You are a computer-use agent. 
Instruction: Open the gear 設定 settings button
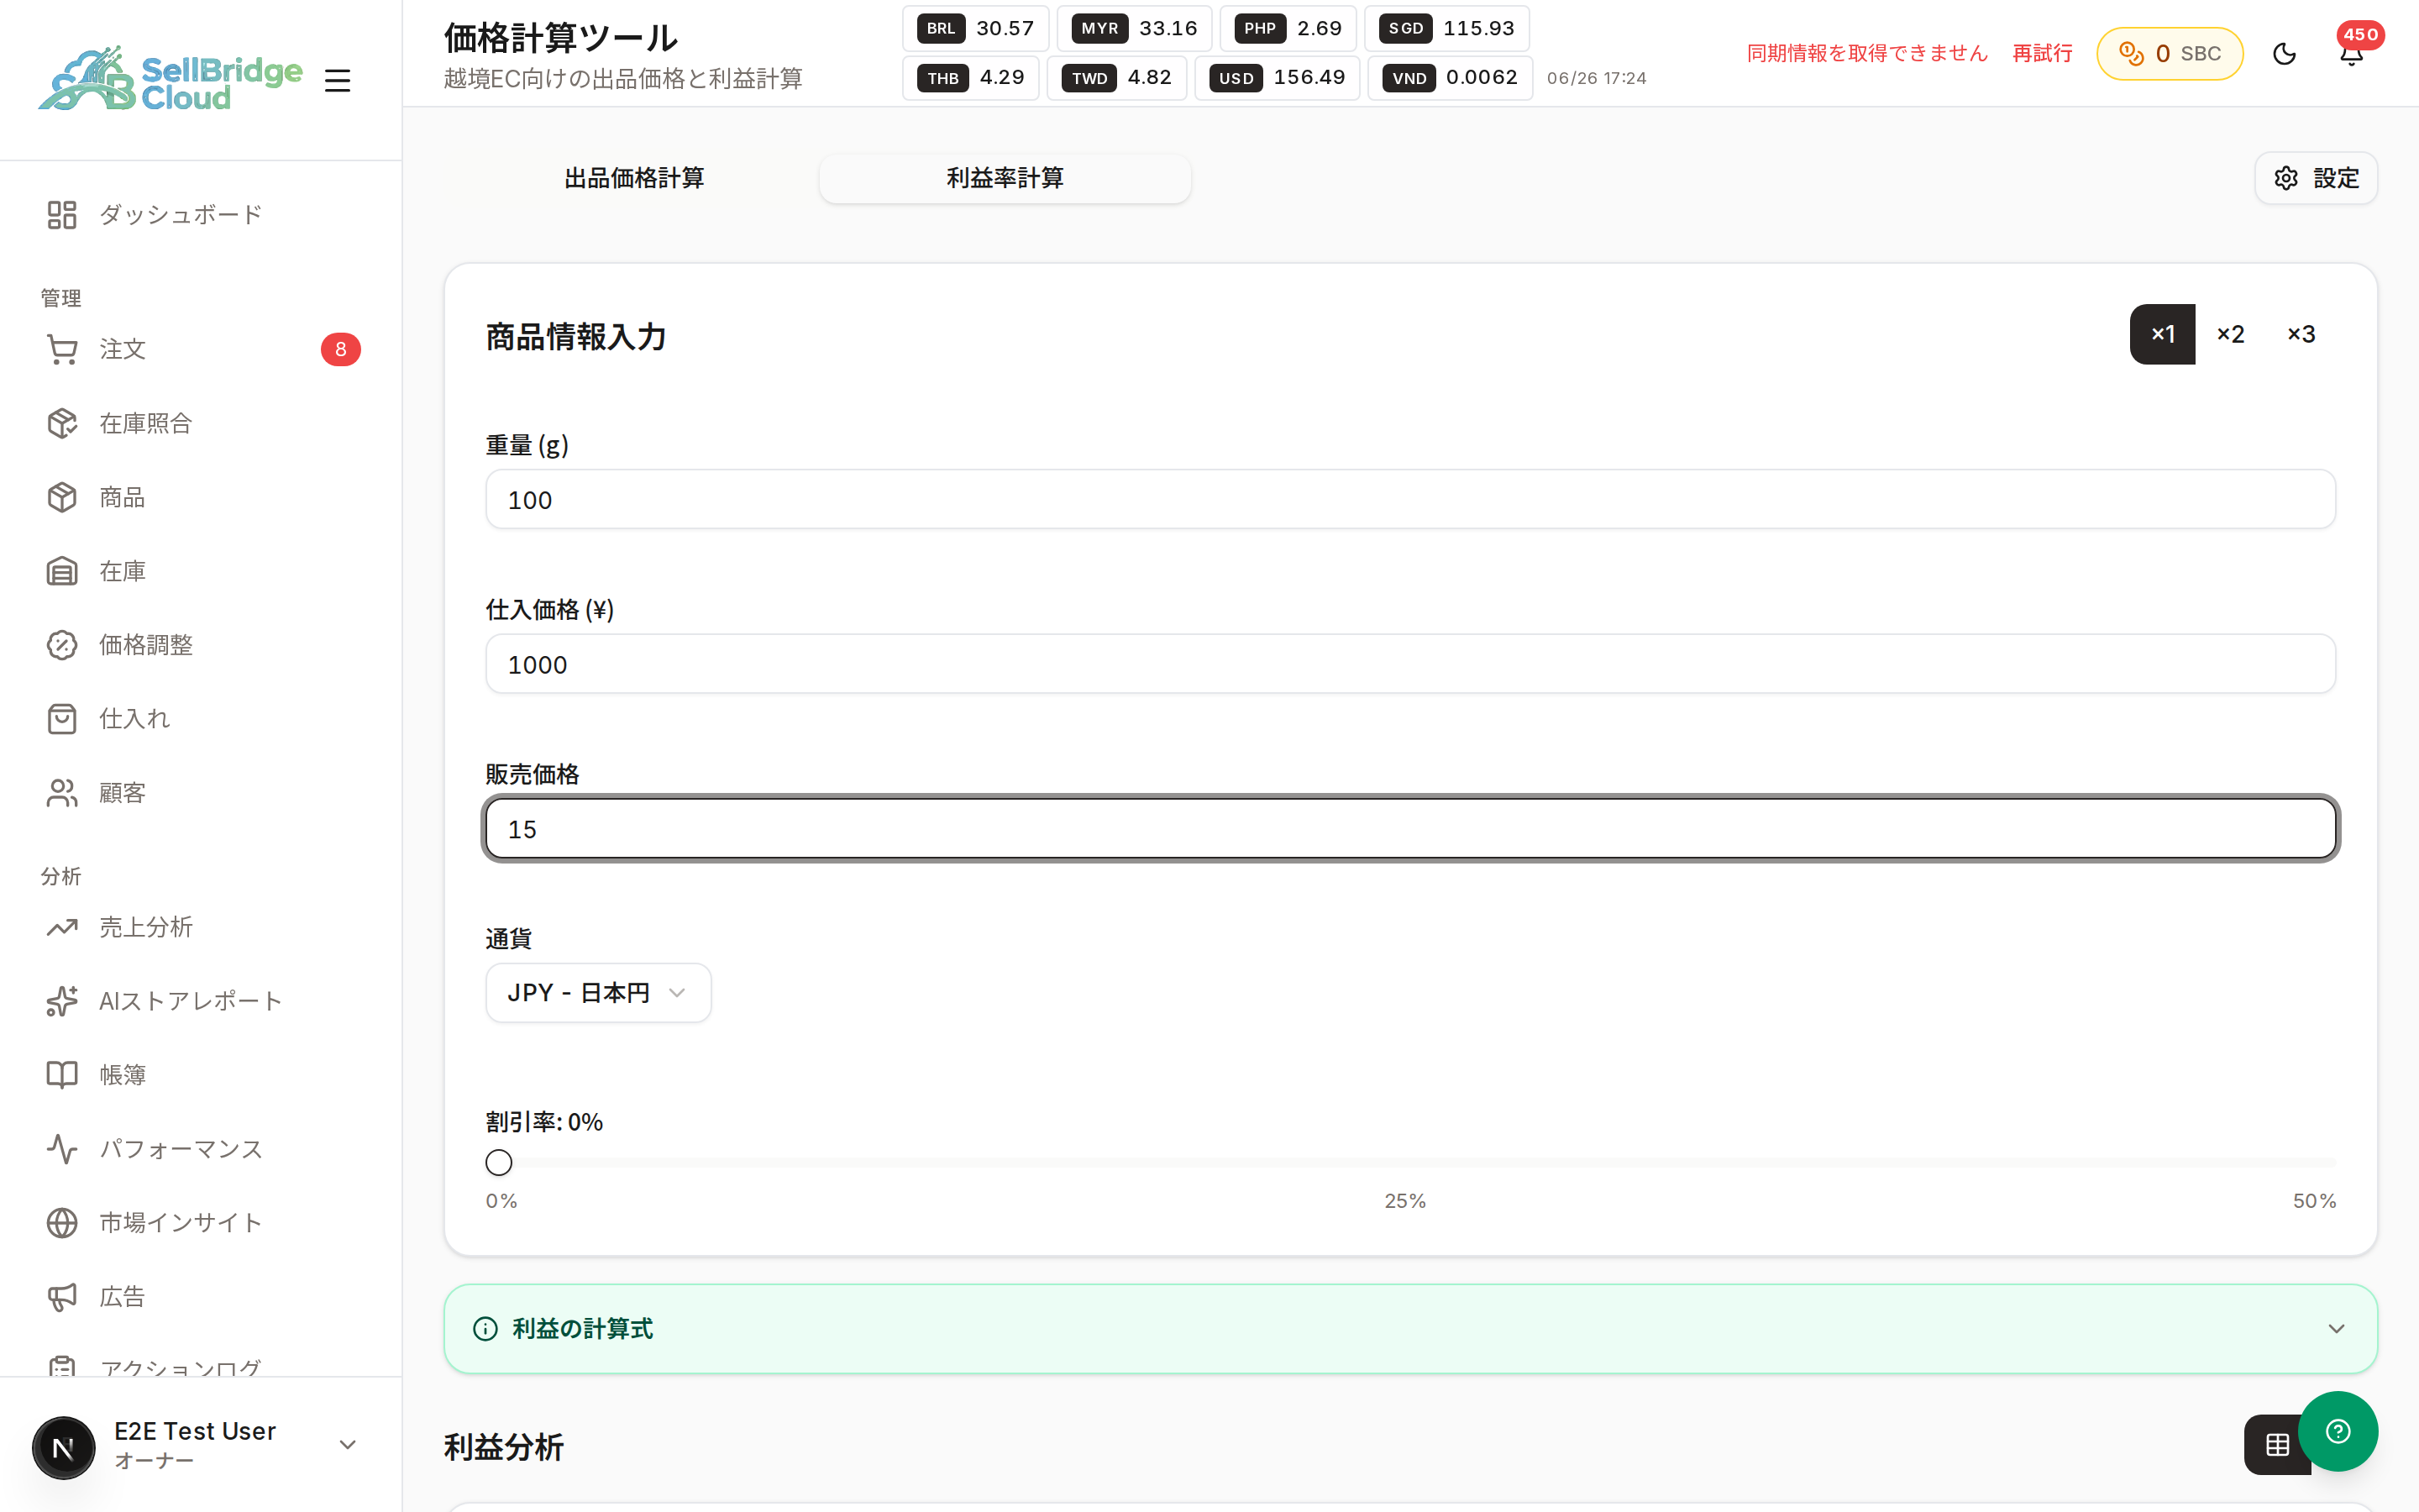tap(2316, 178)
